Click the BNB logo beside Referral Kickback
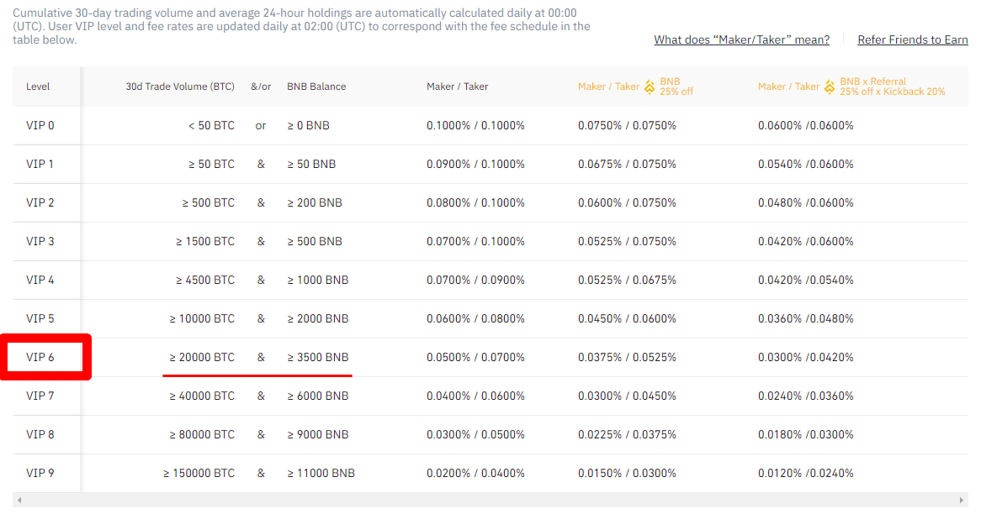Viewport: 981px width, 514px height. 830,87
